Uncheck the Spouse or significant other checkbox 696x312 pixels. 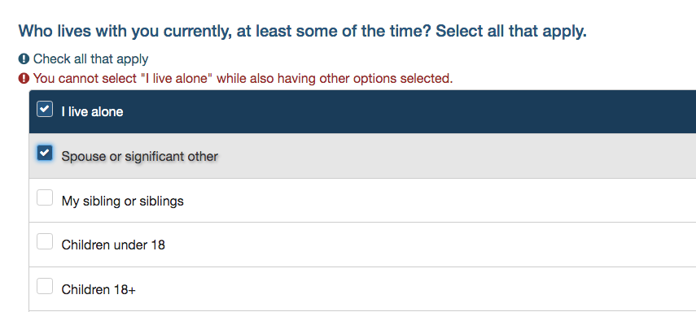(45, 153)
